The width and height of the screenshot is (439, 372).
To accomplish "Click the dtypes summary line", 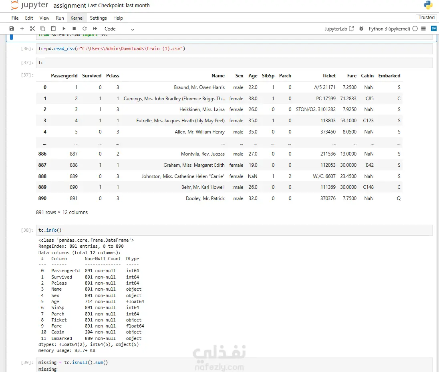I will 89,344.
